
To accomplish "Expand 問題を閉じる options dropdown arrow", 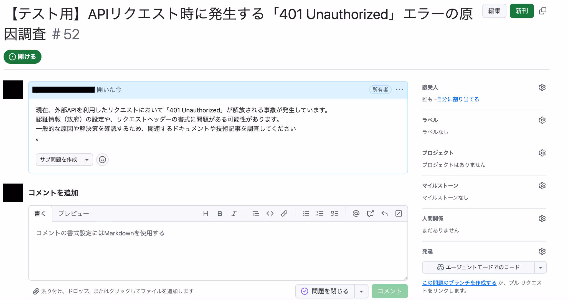I will pyautogui.click(x=361, y=291).
